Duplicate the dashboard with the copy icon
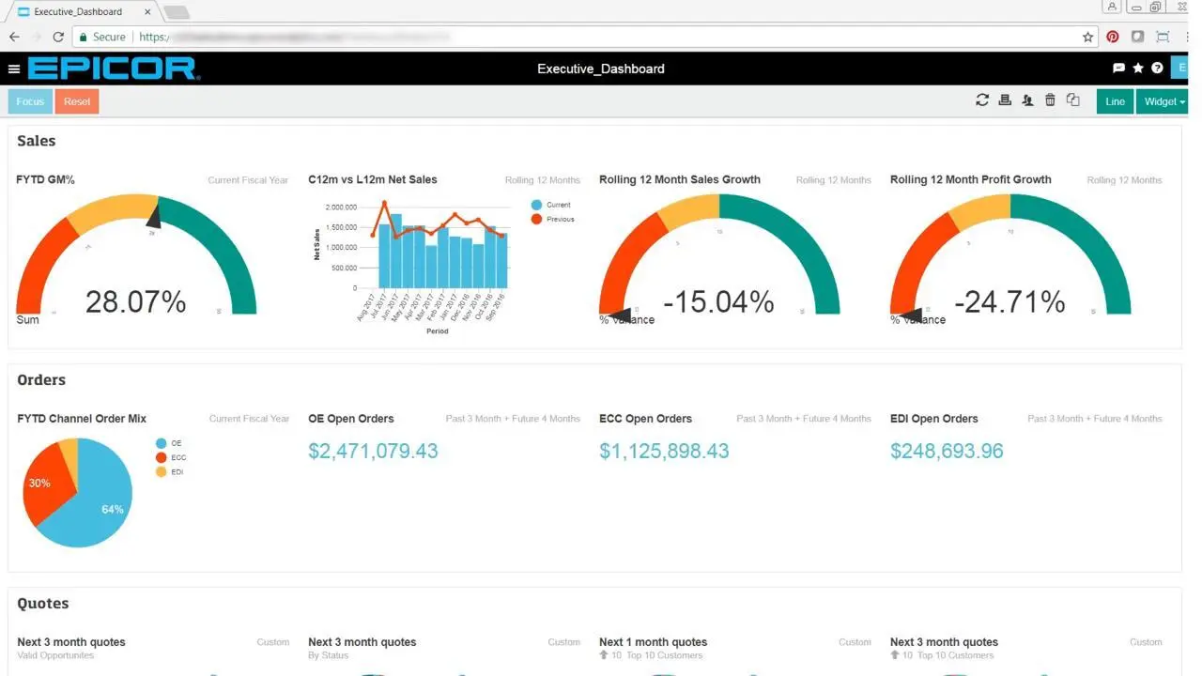This screenshot has height=676, width=1202. point(1072,100)
